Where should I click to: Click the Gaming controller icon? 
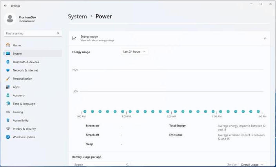(8, 112)
